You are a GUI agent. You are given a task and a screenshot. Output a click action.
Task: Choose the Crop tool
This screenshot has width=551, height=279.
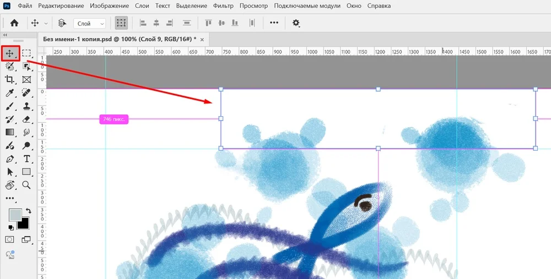[x=10, y=79]
